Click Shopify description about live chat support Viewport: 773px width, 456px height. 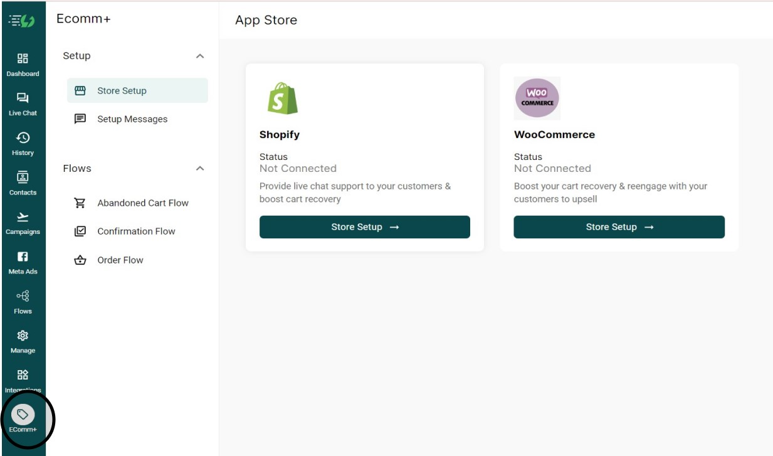click(355, 193)
